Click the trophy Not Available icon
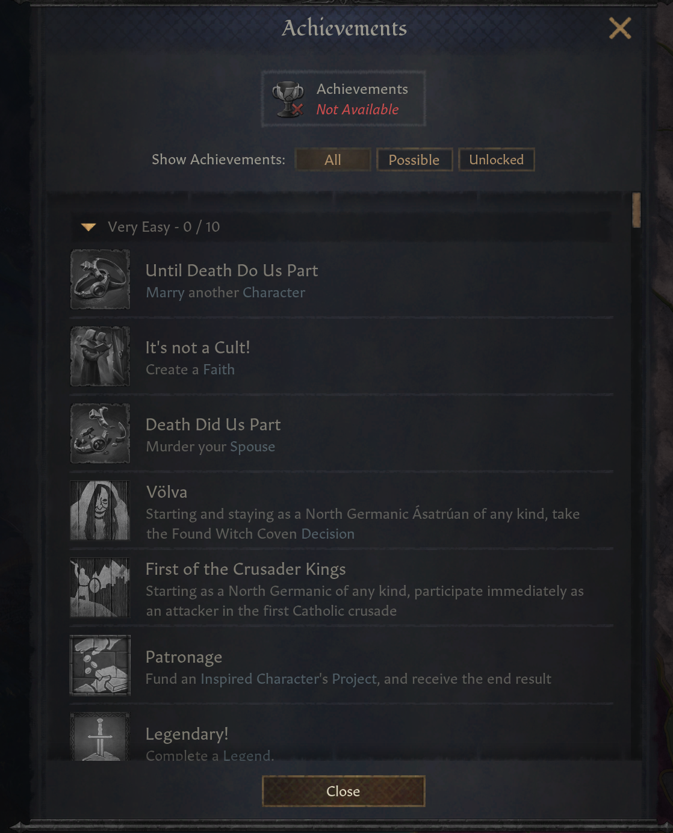Viewport: 673px width, 833px height. (288, 99)
